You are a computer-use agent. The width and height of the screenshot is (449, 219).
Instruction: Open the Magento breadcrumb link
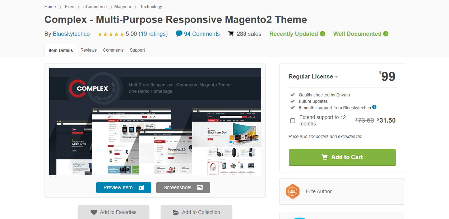point(123,7)
